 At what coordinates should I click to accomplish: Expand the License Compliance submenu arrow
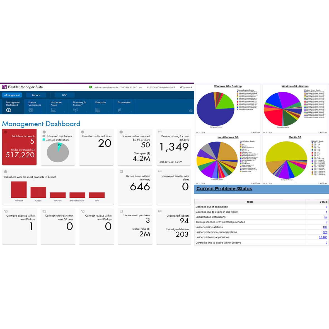[42, 112]
